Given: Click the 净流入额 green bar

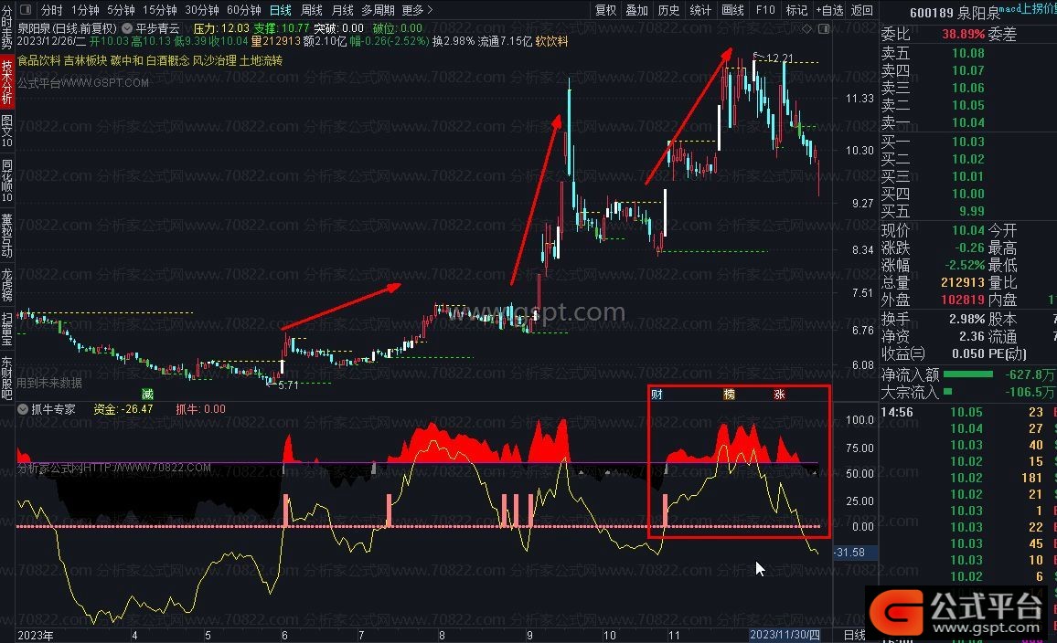Looking at the screenshot, I should pos(968,374).
